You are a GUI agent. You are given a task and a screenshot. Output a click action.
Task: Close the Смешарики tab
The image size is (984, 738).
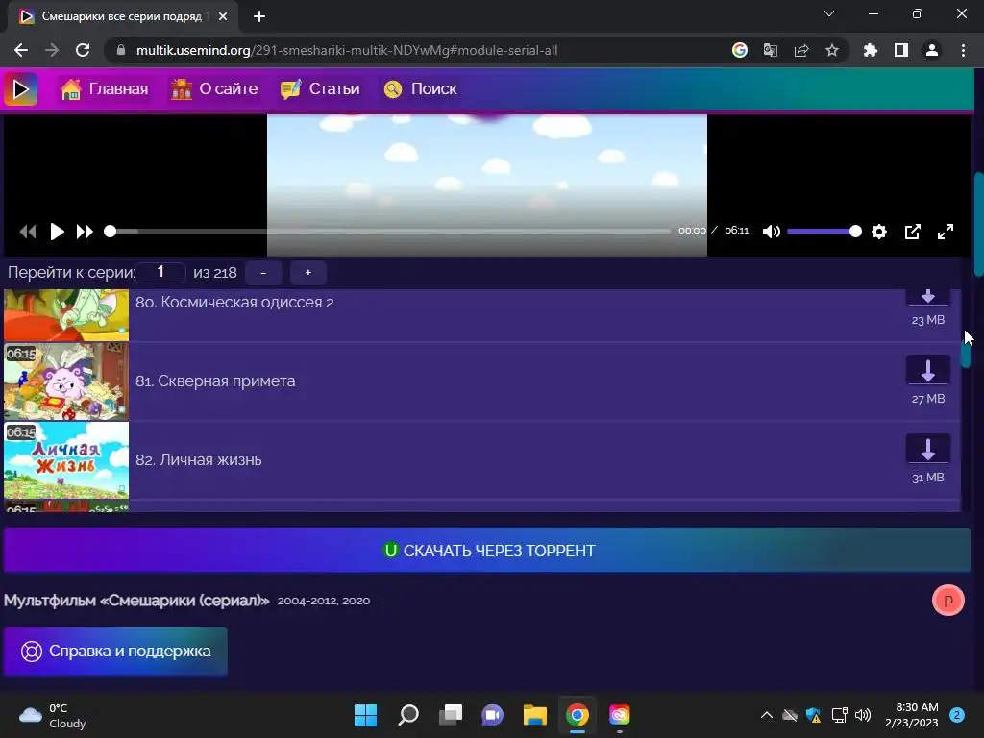pyautogui.click(x=223, y=16)
